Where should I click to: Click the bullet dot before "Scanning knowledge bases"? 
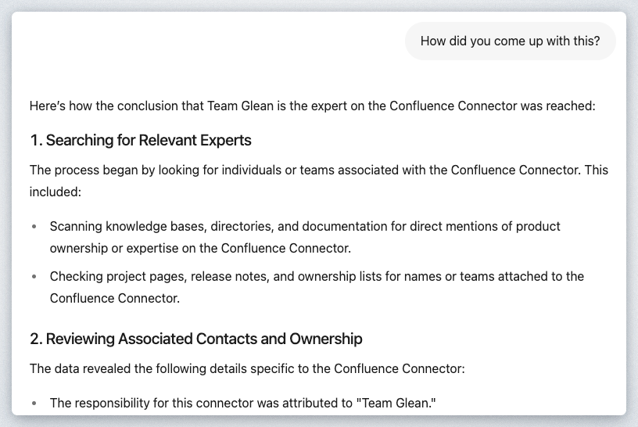coord(34,227)
